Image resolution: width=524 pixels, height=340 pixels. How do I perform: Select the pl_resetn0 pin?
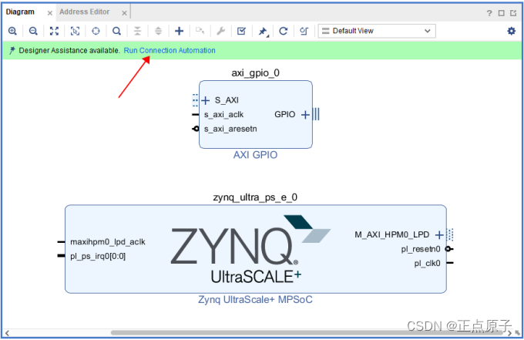click(421, 249)
